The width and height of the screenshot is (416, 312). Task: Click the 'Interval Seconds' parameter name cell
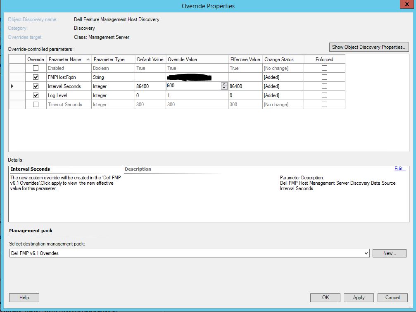pyautogui.click(x=69, y=86)
